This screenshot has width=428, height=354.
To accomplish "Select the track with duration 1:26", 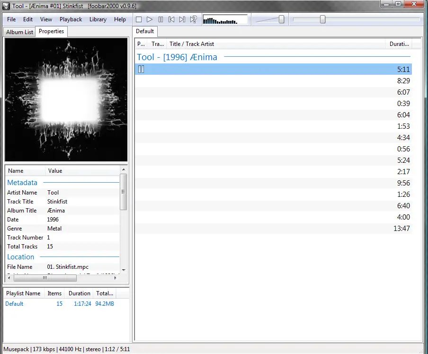I will (x=274, y=195).
